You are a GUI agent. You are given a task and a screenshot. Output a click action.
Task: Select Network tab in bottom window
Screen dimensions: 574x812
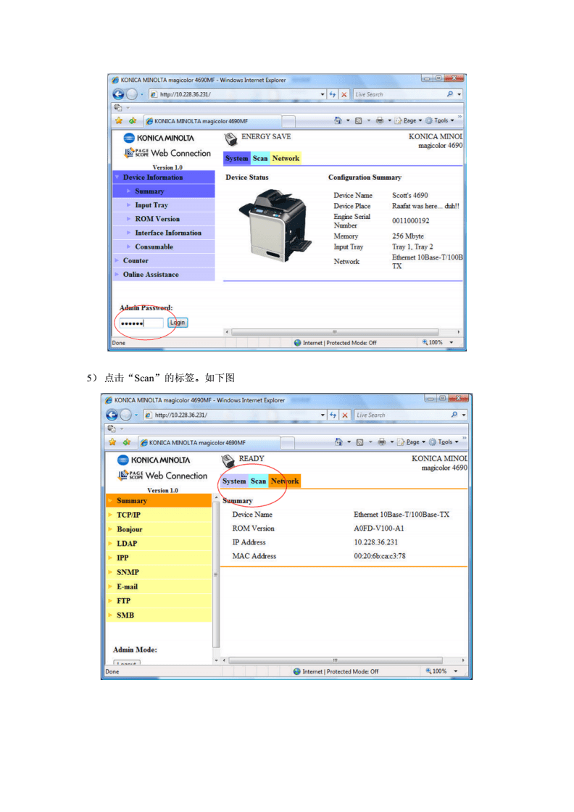point(285,481)
